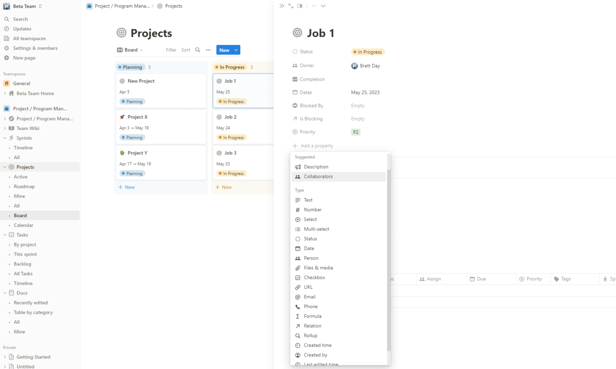616x369 pixels.
Task: Open Search from the sidebar
Action: (x=20, y=19)
